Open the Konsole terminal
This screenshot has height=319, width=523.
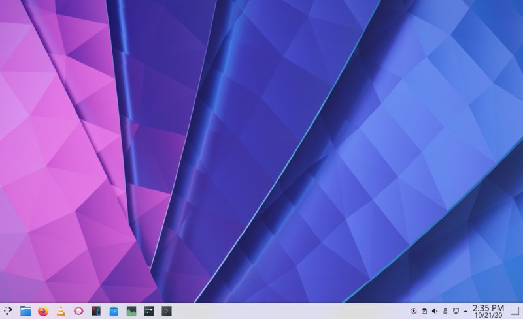pyautogui.click(x=167, y=311)
